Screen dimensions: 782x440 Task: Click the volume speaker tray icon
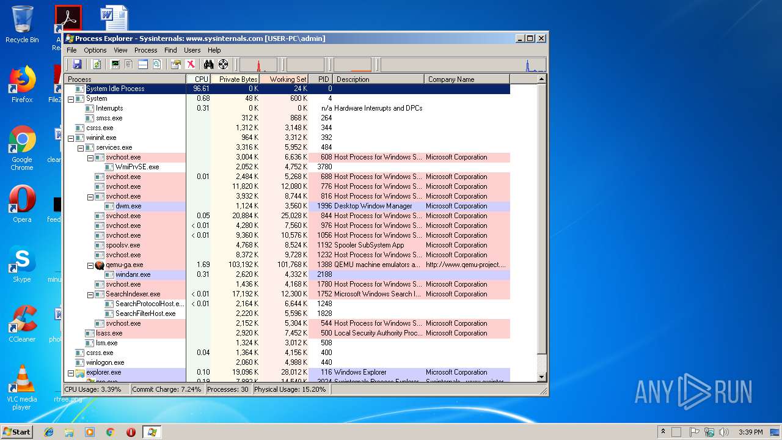724,432
